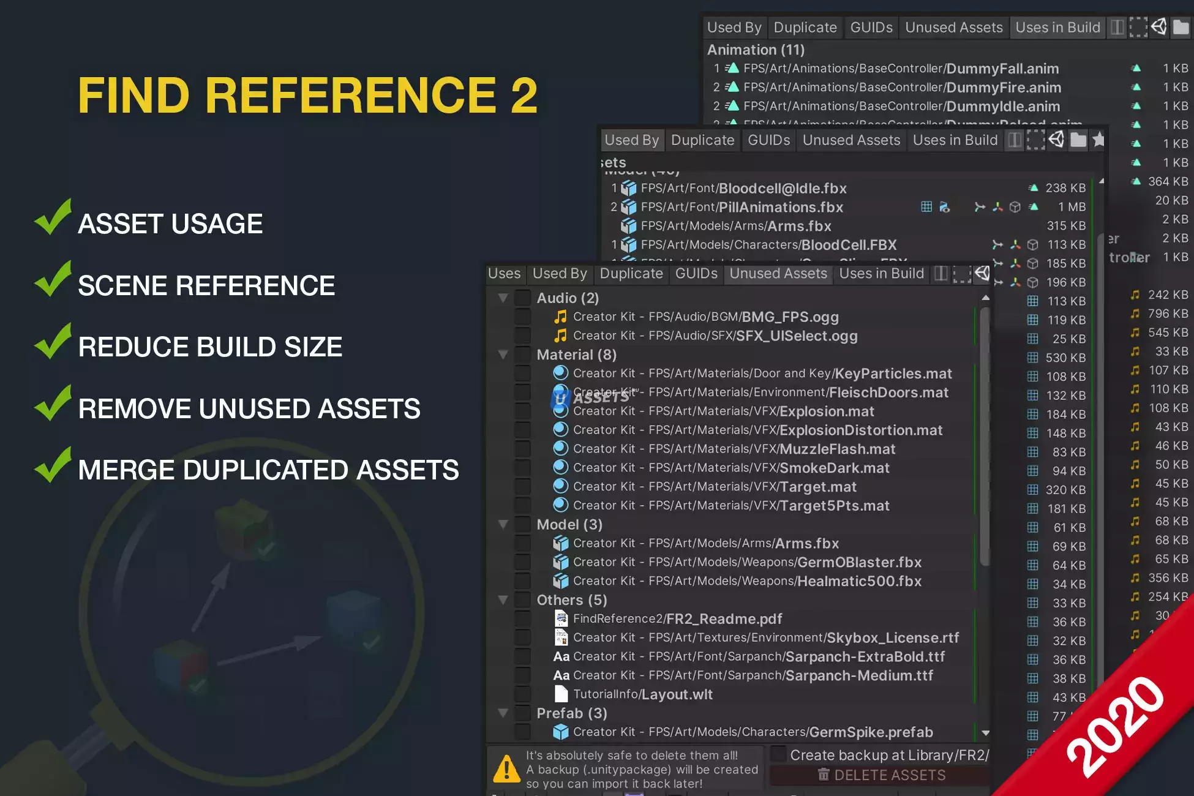Viewport: 1194px width, 796px height.
Task: Click the front panel scrollbar down arrow
Action: coord(985,733)
